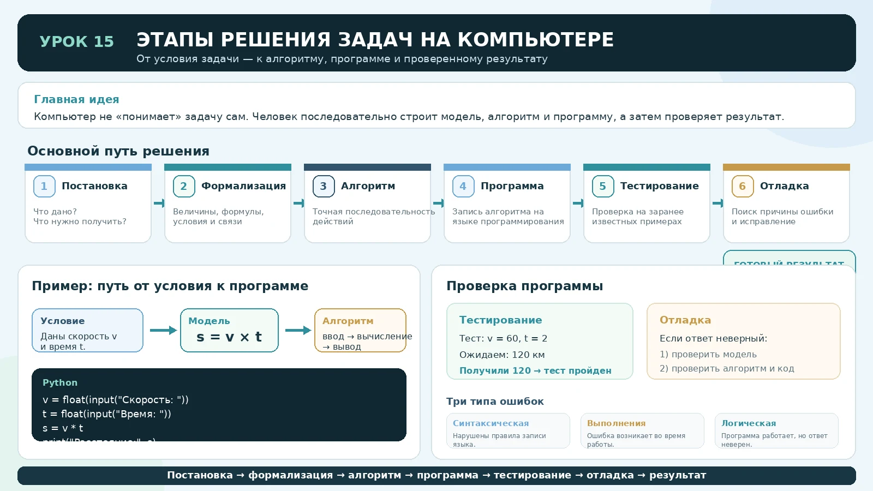Click the number 6 badge on Отладка step
This screenshot has height=491, width=873.
click(743, 186)
